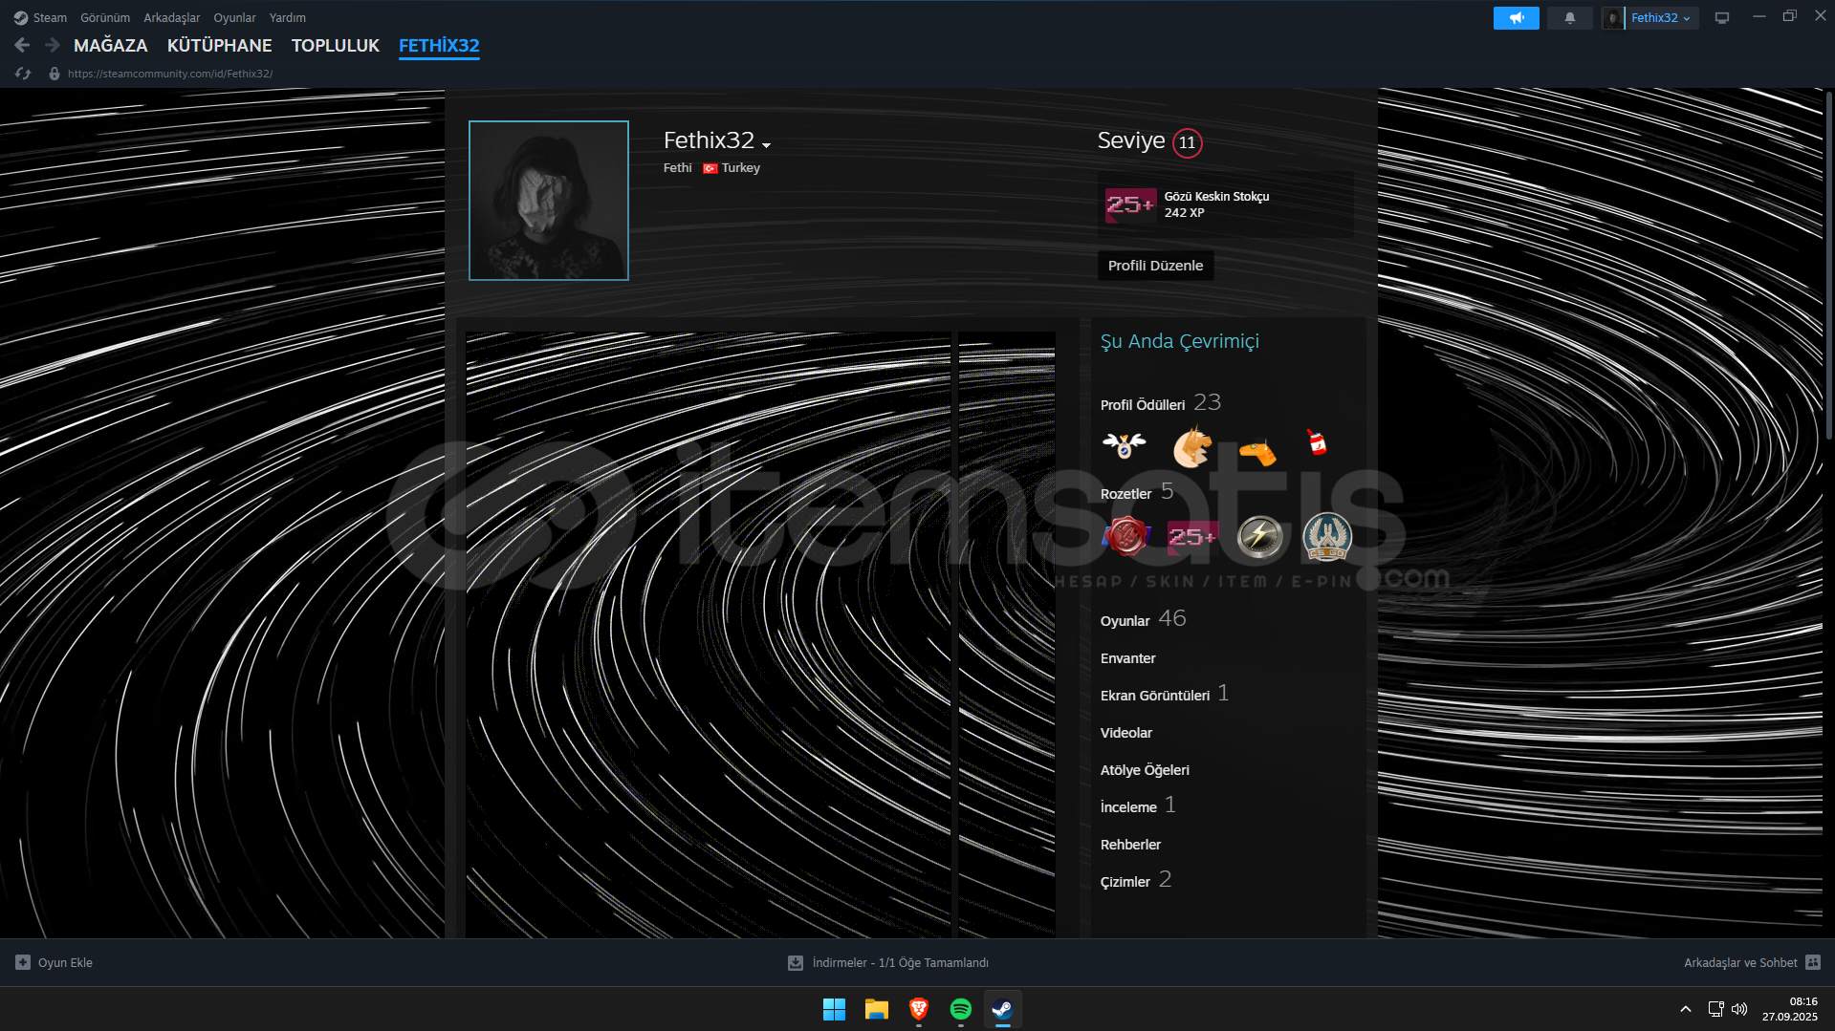Viewport: 1835px width, 1031px height.
Task: Open Arkadaşlar ve Sohbet
Action: pos(1740,962)
